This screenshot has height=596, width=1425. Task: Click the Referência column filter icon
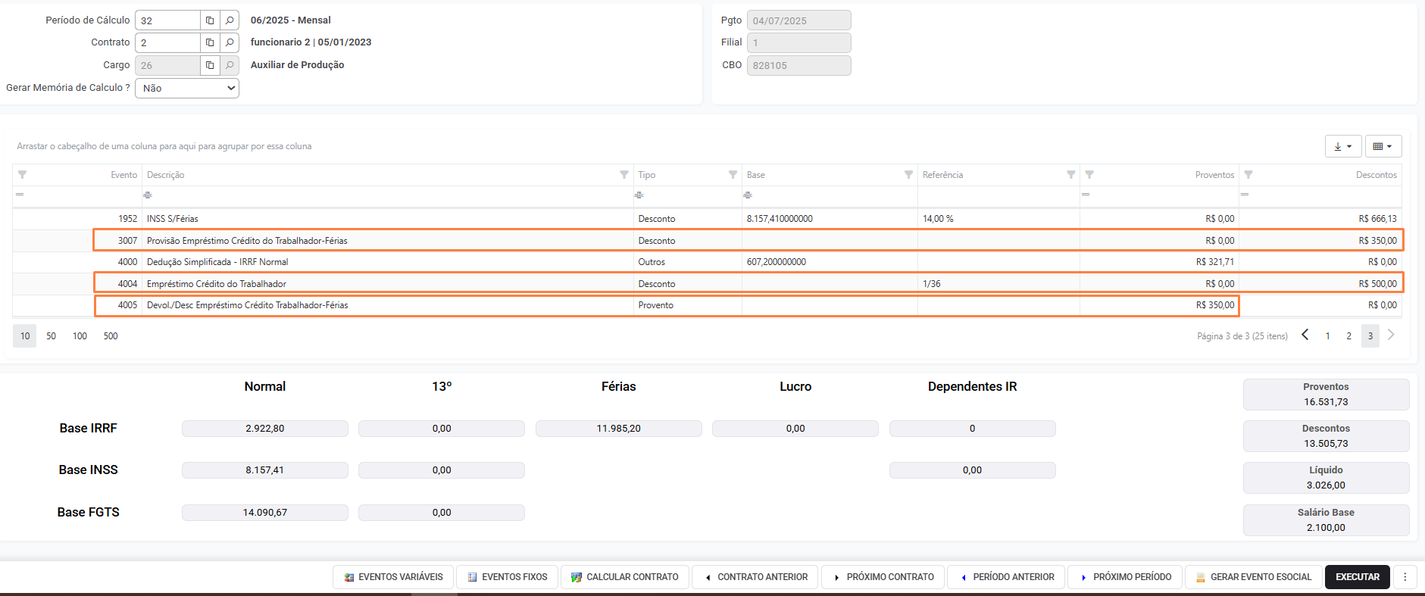(x=1070, y=175)
